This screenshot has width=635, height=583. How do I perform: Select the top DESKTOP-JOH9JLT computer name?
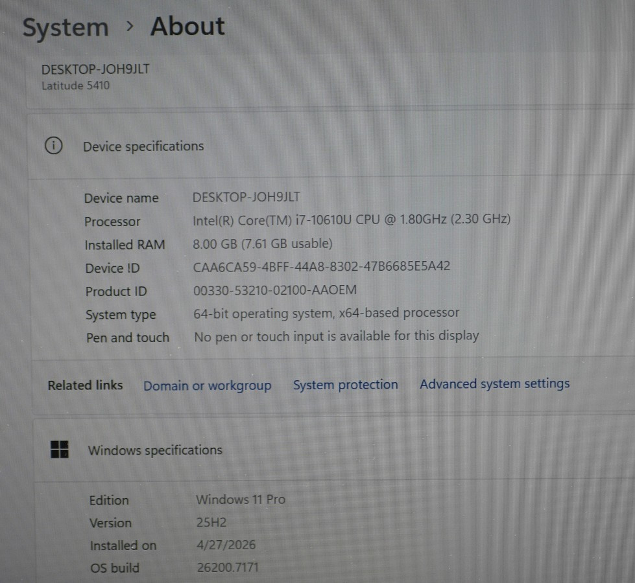(x=95, y=69)
